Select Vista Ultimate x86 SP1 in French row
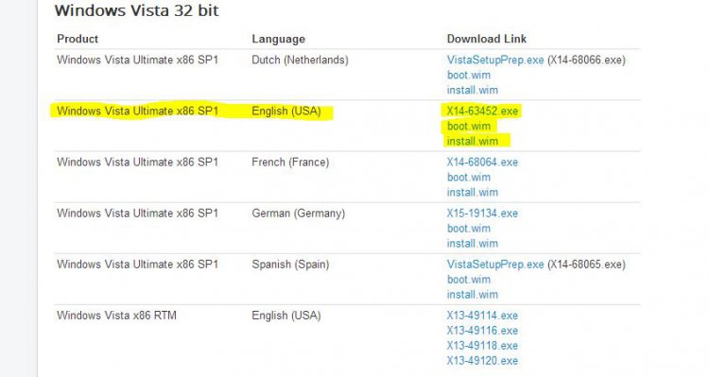Image resolution: width=709 pixels, height=377 pixels. click(137, 163)
